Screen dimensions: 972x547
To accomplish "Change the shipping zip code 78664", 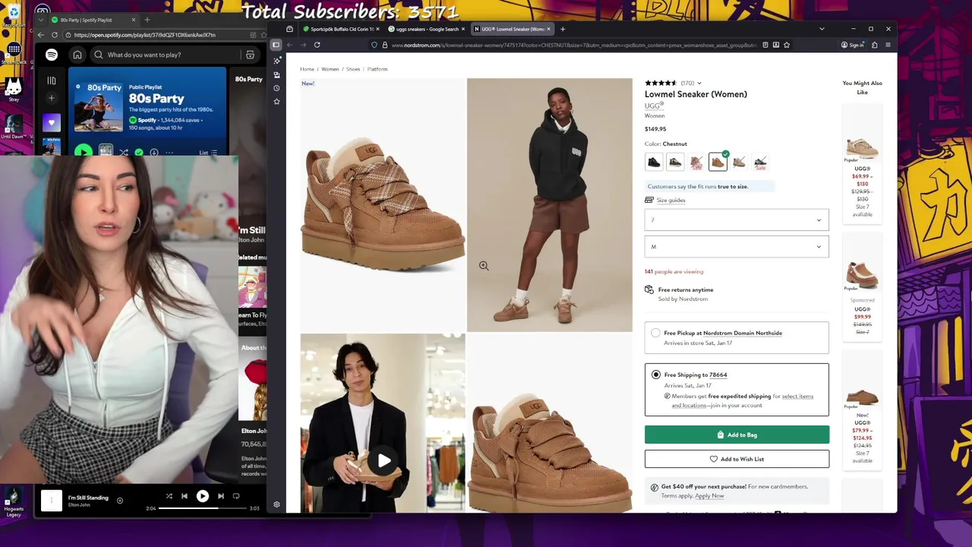I will [718, 375].
